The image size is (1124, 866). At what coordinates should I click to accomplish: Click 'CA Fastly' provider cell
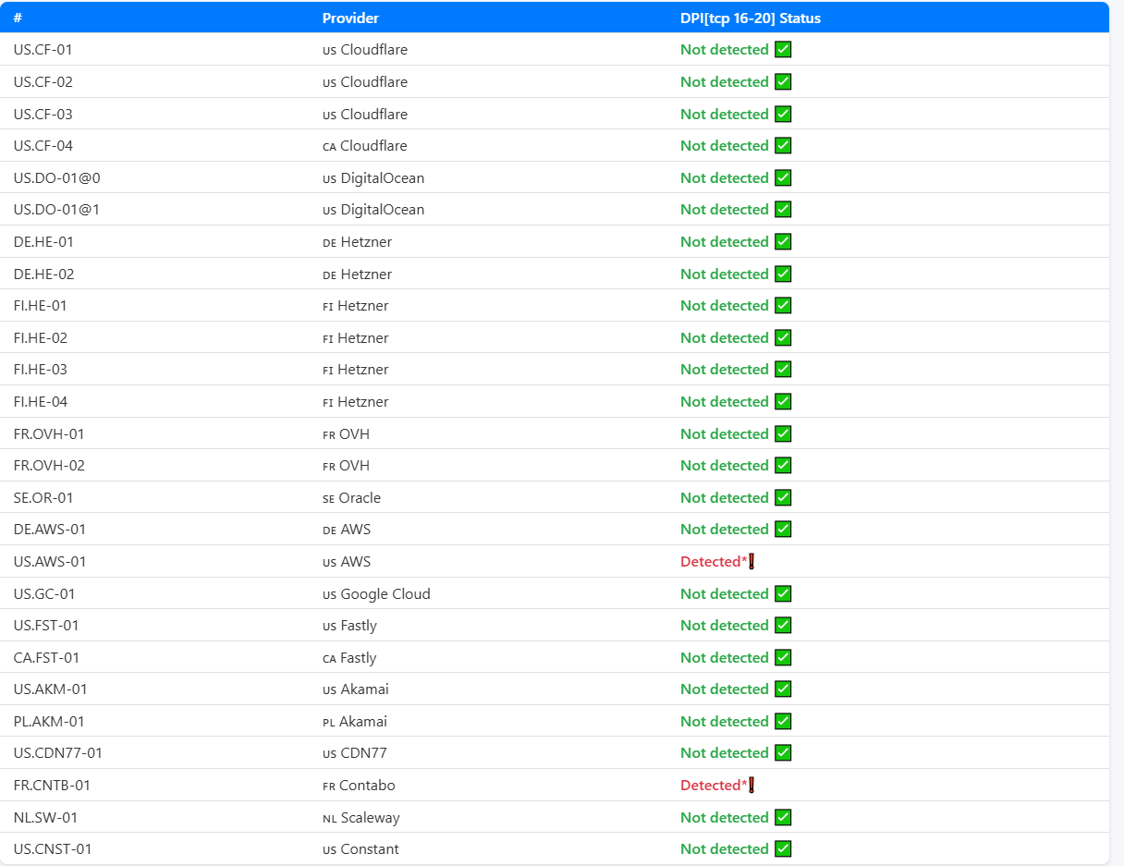click(349, 657)
